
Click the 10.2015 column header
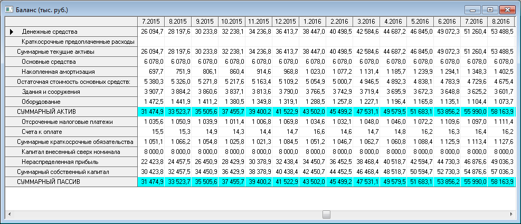coord(232,22)
